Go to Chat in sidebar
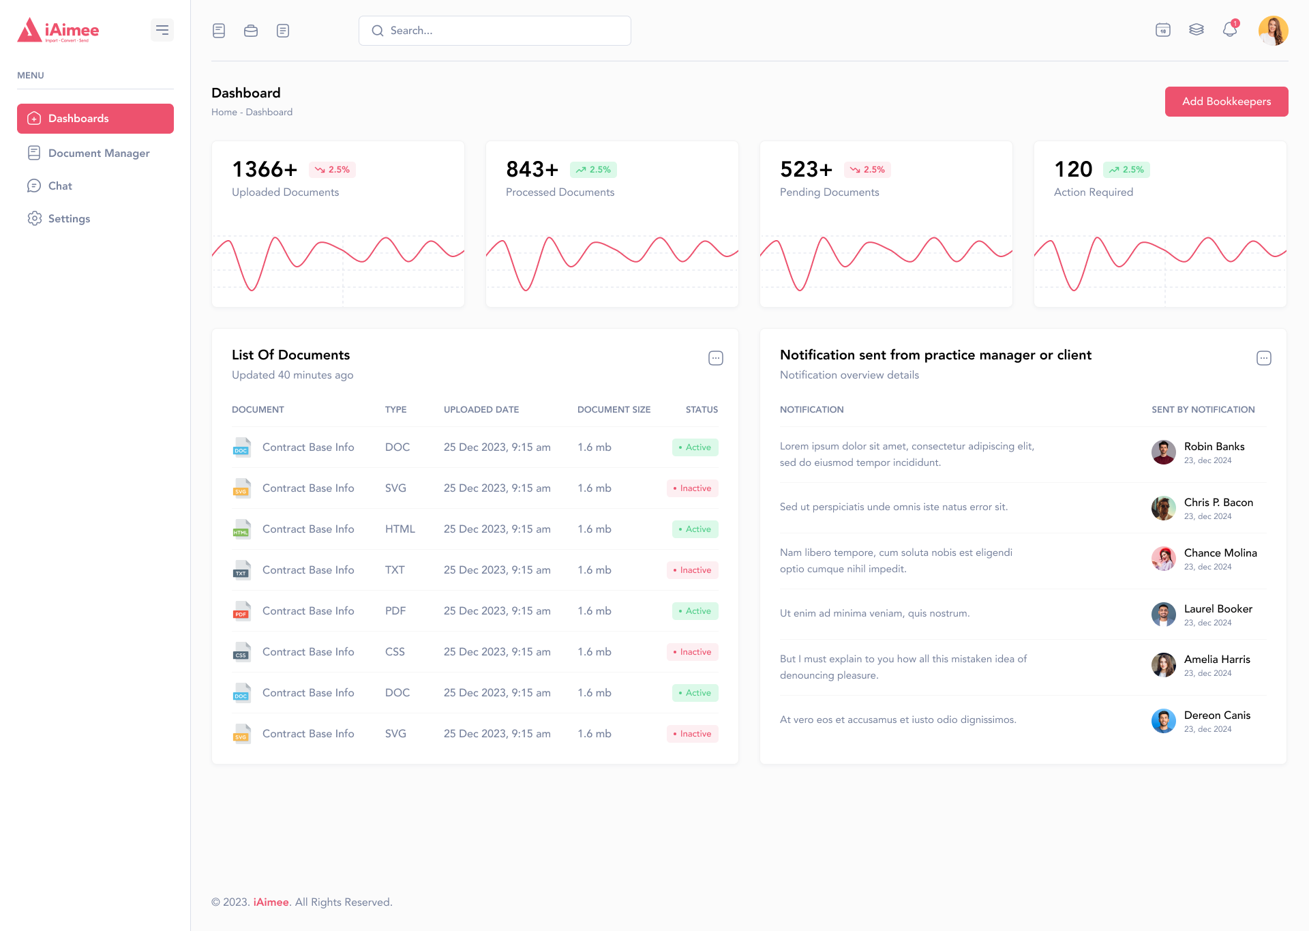1309x931 pixels. tap(60, 186)
